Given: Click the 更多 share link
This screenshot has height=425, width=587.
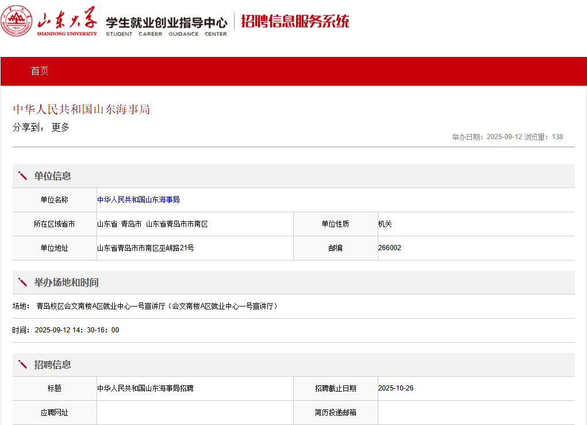Looking at the screenshot, I should tap(60, 127).
